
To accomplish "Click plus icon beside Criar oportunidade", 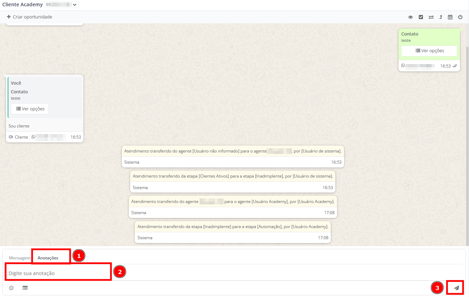I will [9, 17].
